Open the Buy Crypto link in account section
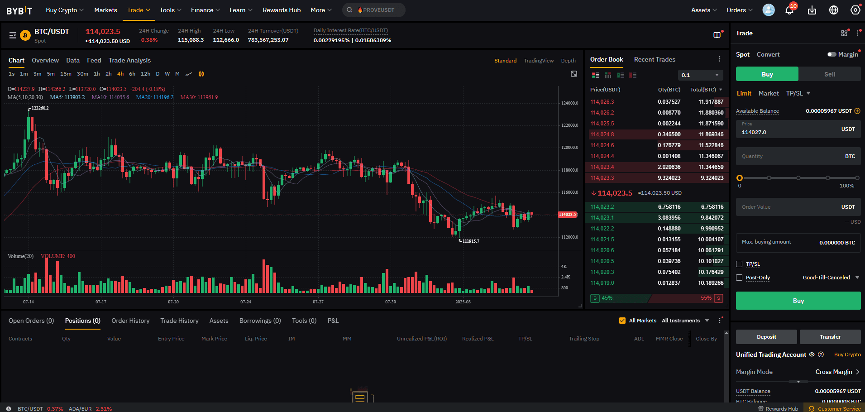The image size is (865, 412). [x=847, y=355]
